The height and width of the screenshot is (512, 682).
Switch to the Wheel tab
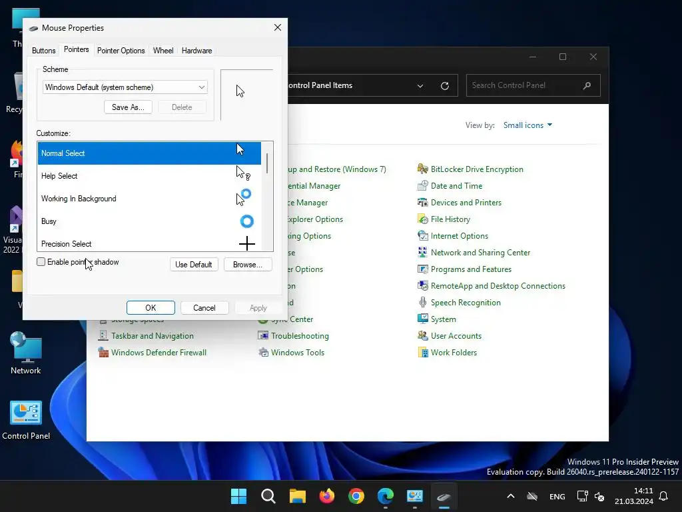pos(163,51)
